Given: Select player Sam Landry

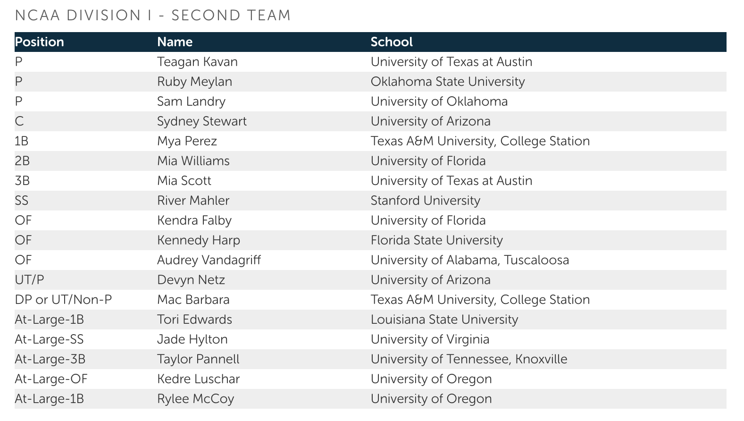Looking at the screenshot, I should pos(191,101).
